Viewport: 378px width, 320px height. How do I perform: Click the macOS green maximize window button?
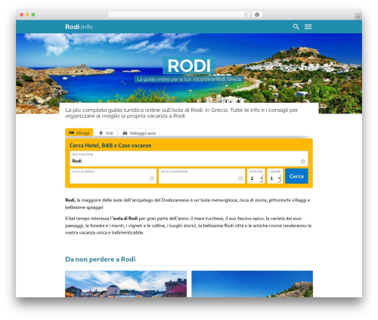[x=33, y=15]
